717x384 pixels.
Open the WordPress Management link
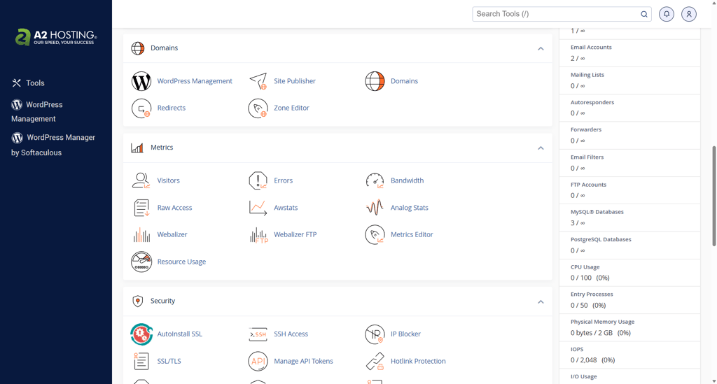195,81
